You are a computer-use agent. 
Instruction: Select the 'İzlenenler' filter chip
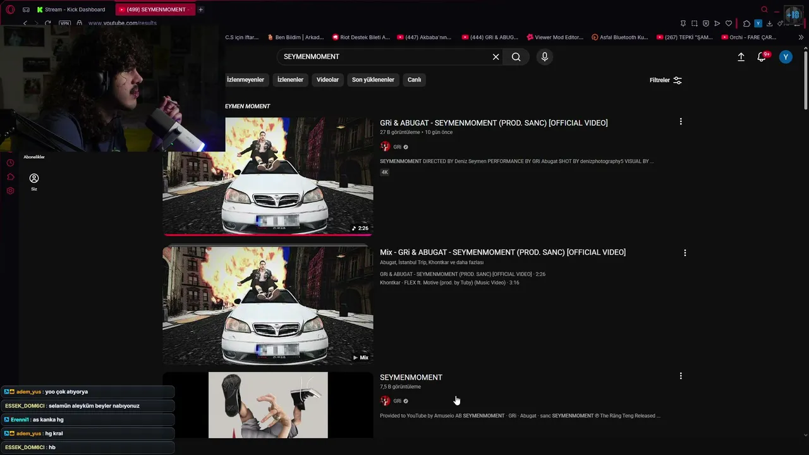pos(291,80)
